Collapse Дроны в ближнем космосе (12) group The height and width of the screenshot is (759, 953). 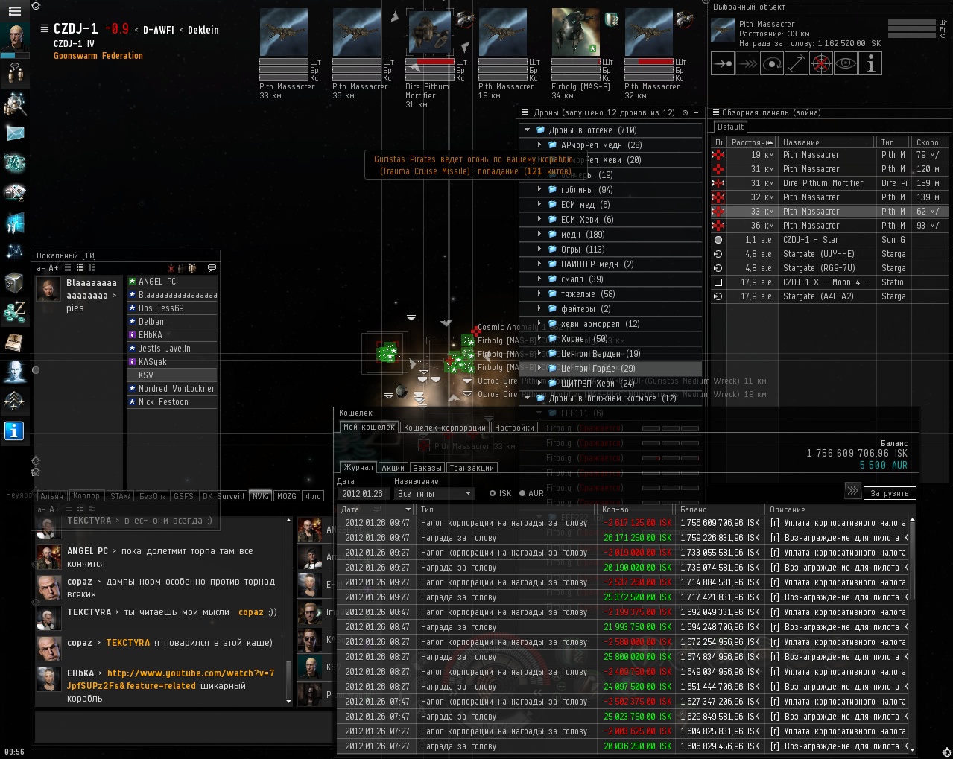[x=528, y=398]
